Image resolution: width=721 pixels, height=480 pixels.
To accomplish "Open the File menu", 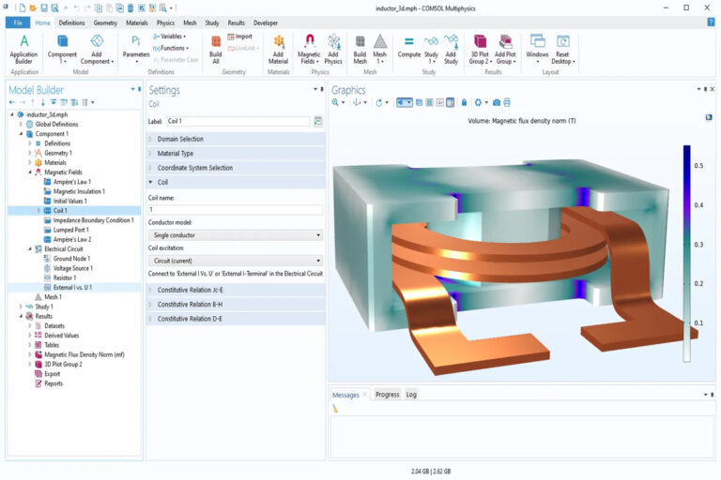I will pos(18,22).
